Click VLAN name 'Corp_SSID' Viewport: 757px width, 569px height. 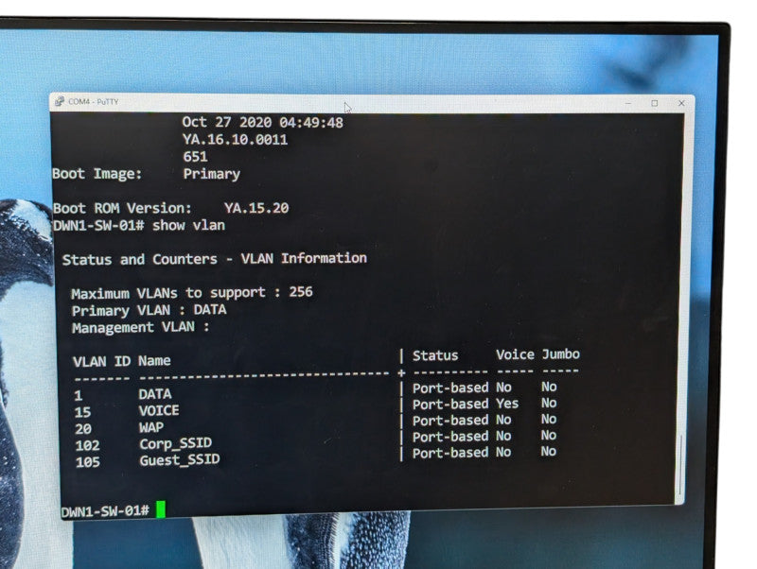pyautogui.click(x=176, y=443)
